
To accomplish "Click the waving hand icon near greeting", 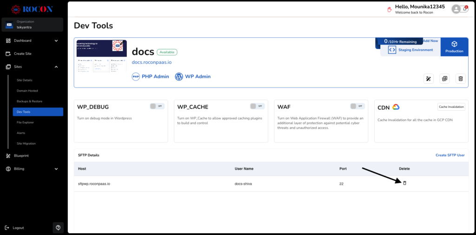I will (390, 9).
